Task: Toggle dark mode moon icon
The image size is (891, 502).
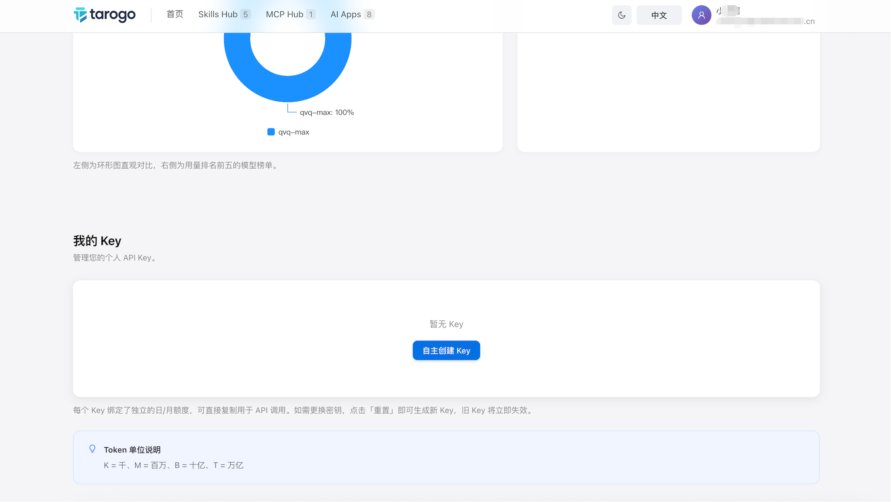Action: (621, 15)
